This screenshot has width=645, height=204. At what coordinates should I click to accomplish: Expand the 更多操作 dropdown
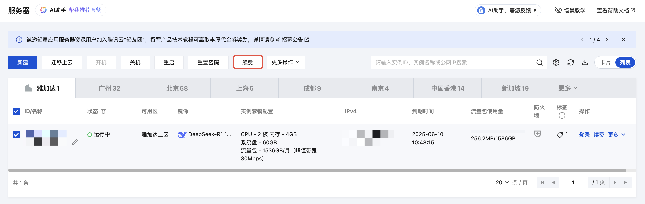[x=286, y=62]
